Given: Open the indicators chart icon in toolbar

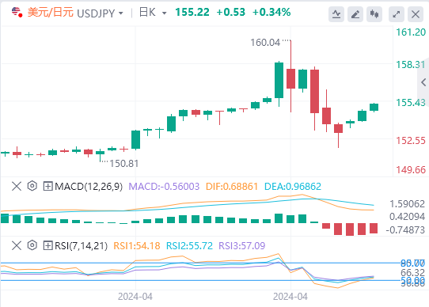Looking at the screenshot, I should (x=336, y=14).
